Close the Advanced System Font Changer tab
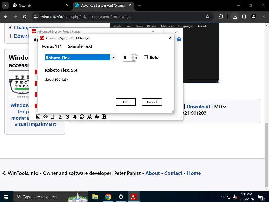269x202 pixels. [x=130, y=5]
